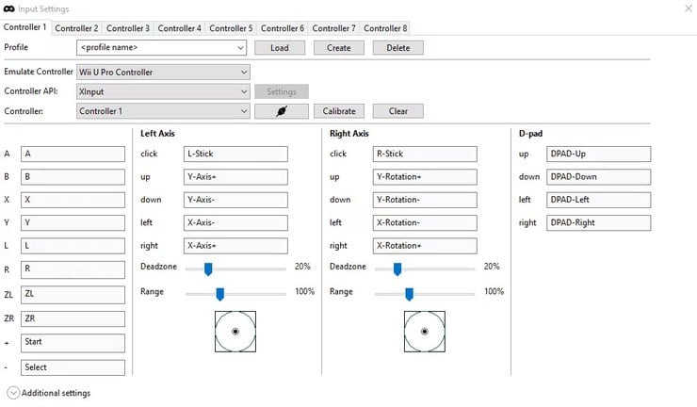Click the B button mapping field

(73, 177)
